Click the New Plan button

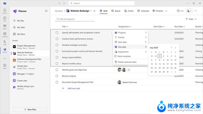(30, 110)
